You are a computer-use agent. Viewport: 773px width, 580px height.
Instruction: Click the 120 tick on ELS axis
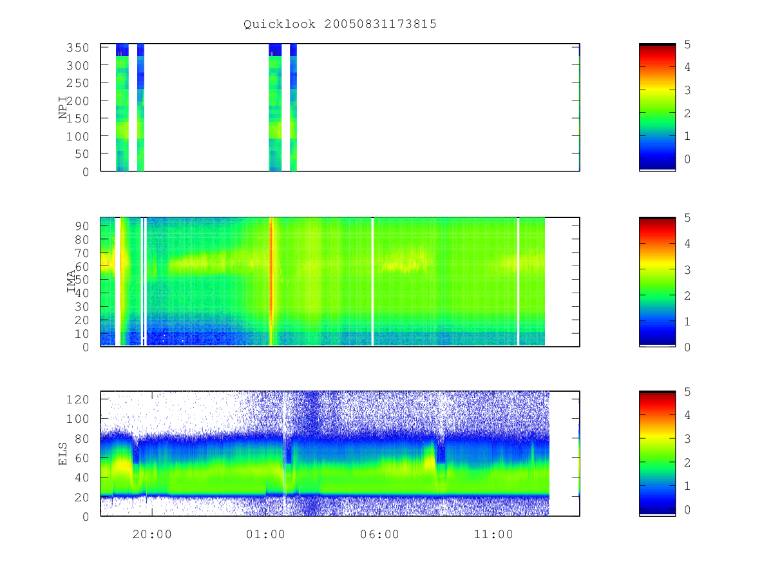coord(77,399)
